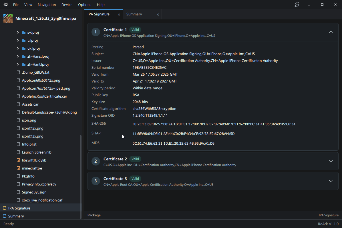This screenshot has height=228, width=342.
Task: Expand the Certificate 2 section
Action: click(x=331, y=161)
